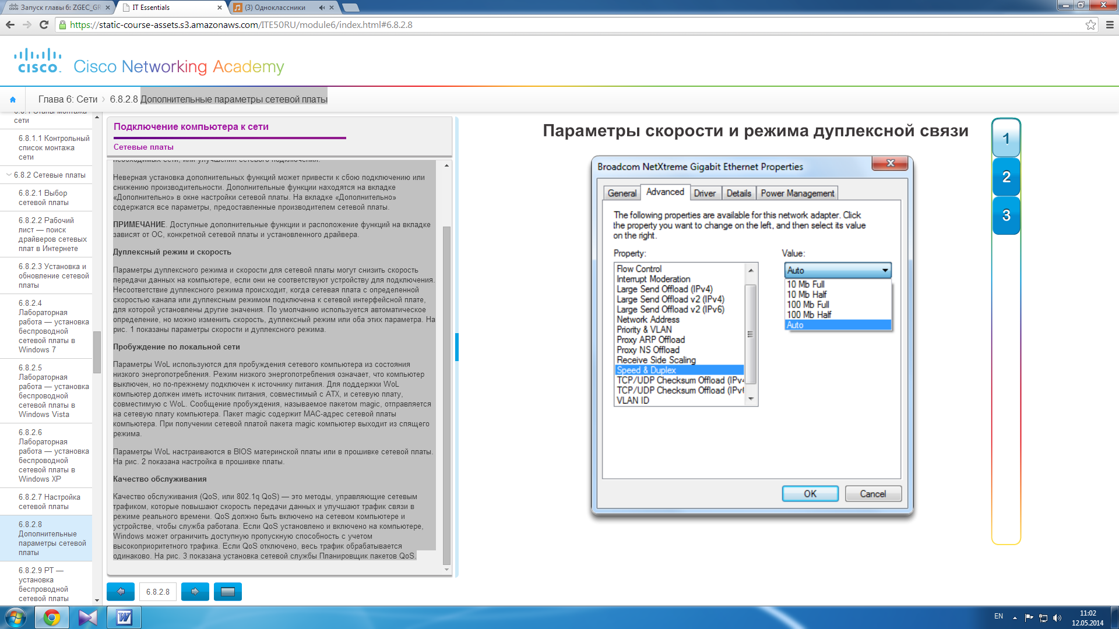Show figure 2 of the slide
Screen dimensions: 1119x629
(x=1006, y=177)
